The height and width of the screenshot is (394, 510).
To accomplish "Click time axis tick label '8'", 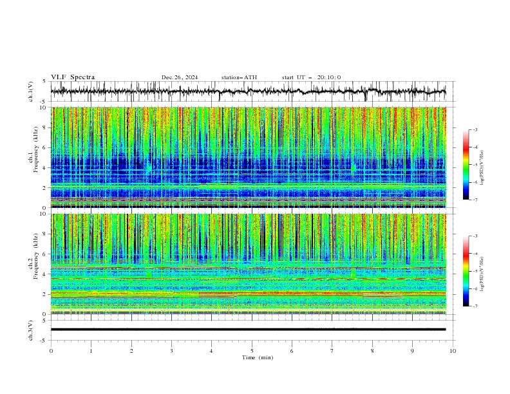I will (x=372, y=351).
